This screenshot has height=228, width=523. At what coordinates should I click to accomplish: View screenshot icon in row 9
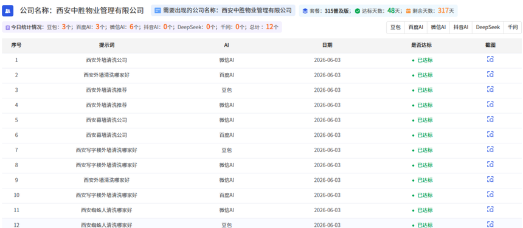click(490, 179)
